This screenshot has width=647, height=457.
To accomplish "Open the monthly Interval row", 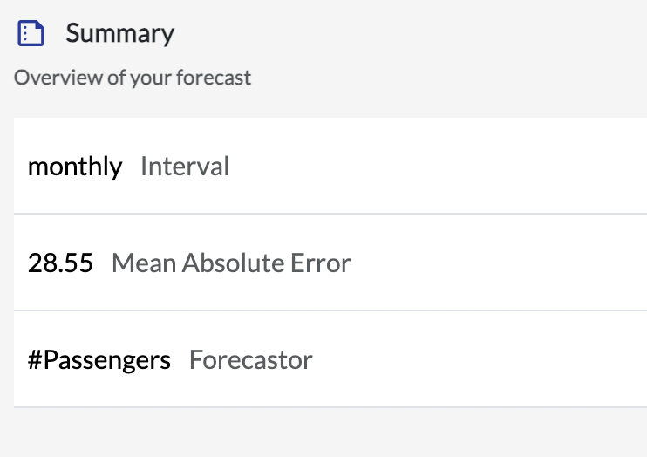I will point(330,166).
